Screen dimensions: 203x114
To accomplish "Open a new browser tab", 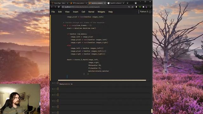I will point(128,3).
